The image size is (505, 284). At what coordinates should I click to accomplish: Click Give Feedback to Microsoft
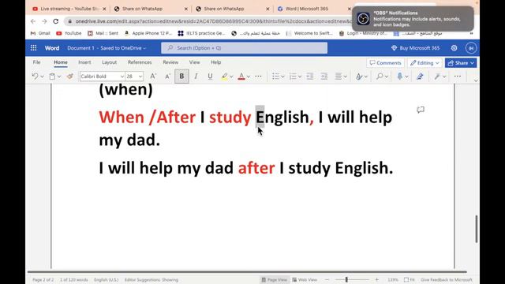click(x=447, y=280)
